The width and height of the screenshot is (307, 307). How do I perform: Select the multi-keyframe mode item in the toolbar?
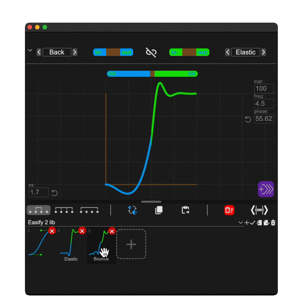[x=64, y=210]
